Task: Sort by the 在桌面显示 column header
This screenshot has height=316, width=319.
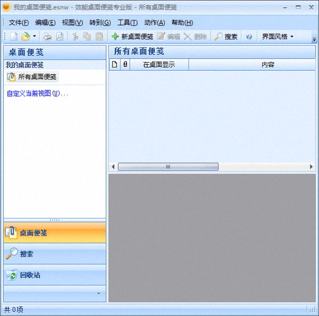Action: 159,65
